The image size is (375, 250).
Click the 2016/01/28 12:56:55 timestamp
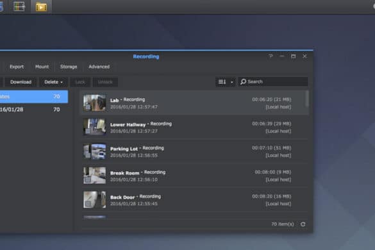click(134, 155)
